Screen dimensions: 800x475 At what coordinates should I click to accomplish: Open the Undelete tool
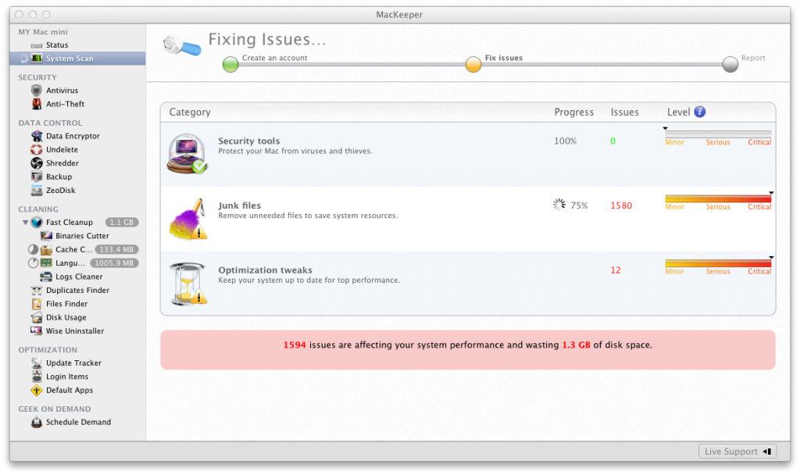pyautogui.click(x=62, y=149)
